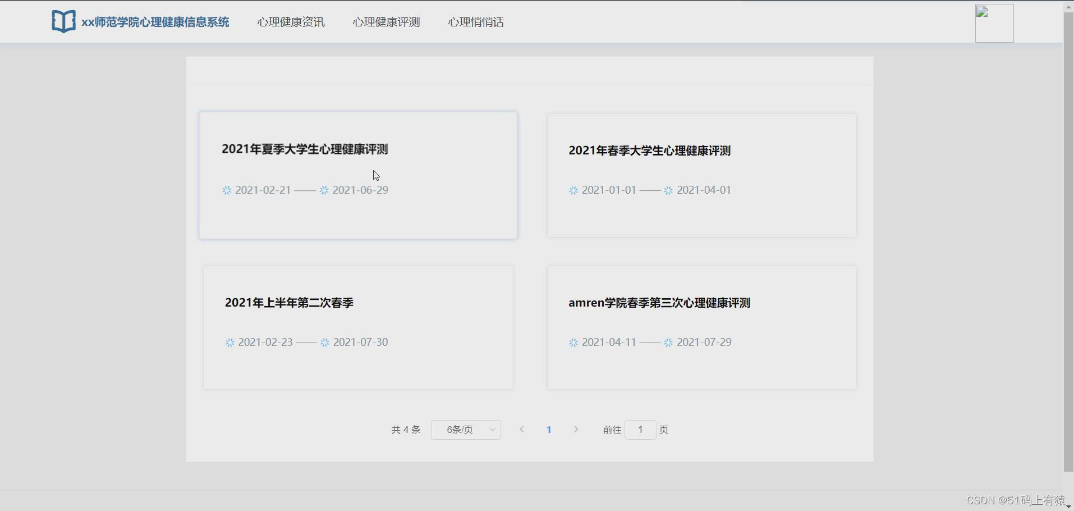Select the 心理健康评测 menu item
Image resolution: width=1074 pixels, height=511 pixels.
coord(385,22)
